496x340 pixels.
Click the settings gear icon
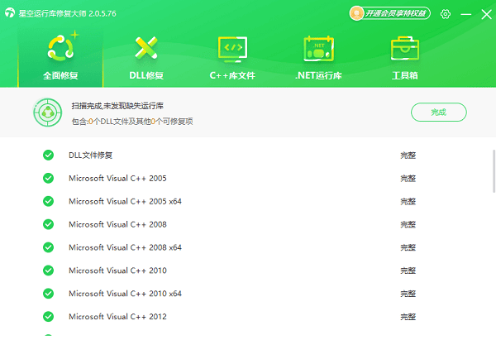446,14
